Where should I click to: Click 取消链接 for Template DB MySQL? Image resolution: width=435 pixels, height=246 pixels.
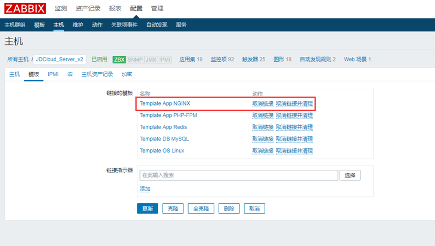263,139
